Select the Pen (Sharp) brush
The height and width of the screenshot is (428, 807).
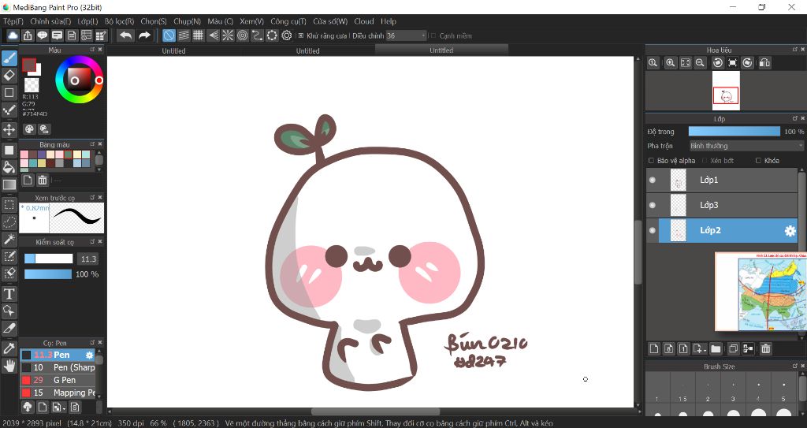[x=58, y=367]
